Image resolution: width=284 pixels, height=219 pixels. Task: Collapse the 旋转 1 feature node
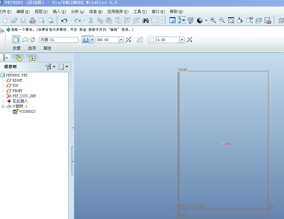[x=3, y=106]
